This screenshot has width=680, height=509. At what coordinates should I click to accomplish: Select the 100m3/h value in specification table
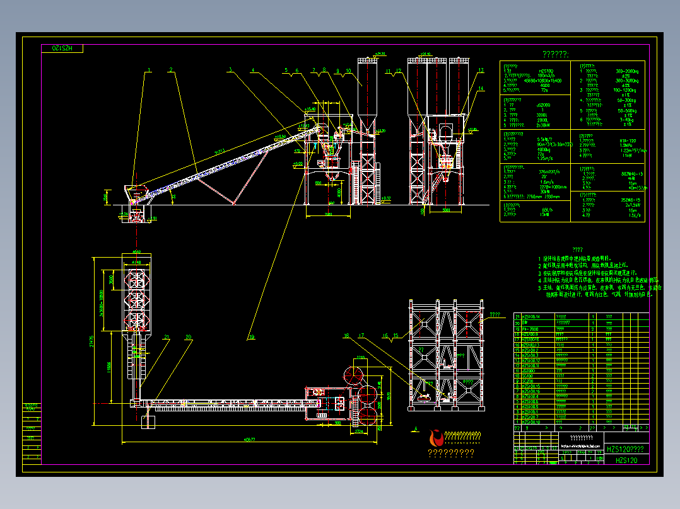(546, 76)
